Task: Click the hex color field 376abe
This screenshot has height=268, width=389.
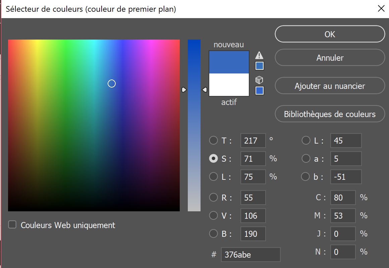Action: 251,255
